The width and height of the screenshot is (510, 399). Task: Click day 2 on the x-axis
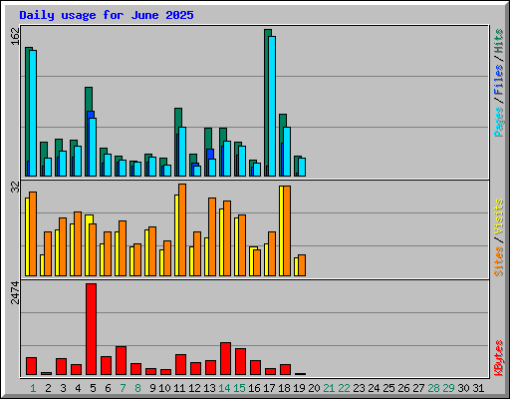(48, 388)
